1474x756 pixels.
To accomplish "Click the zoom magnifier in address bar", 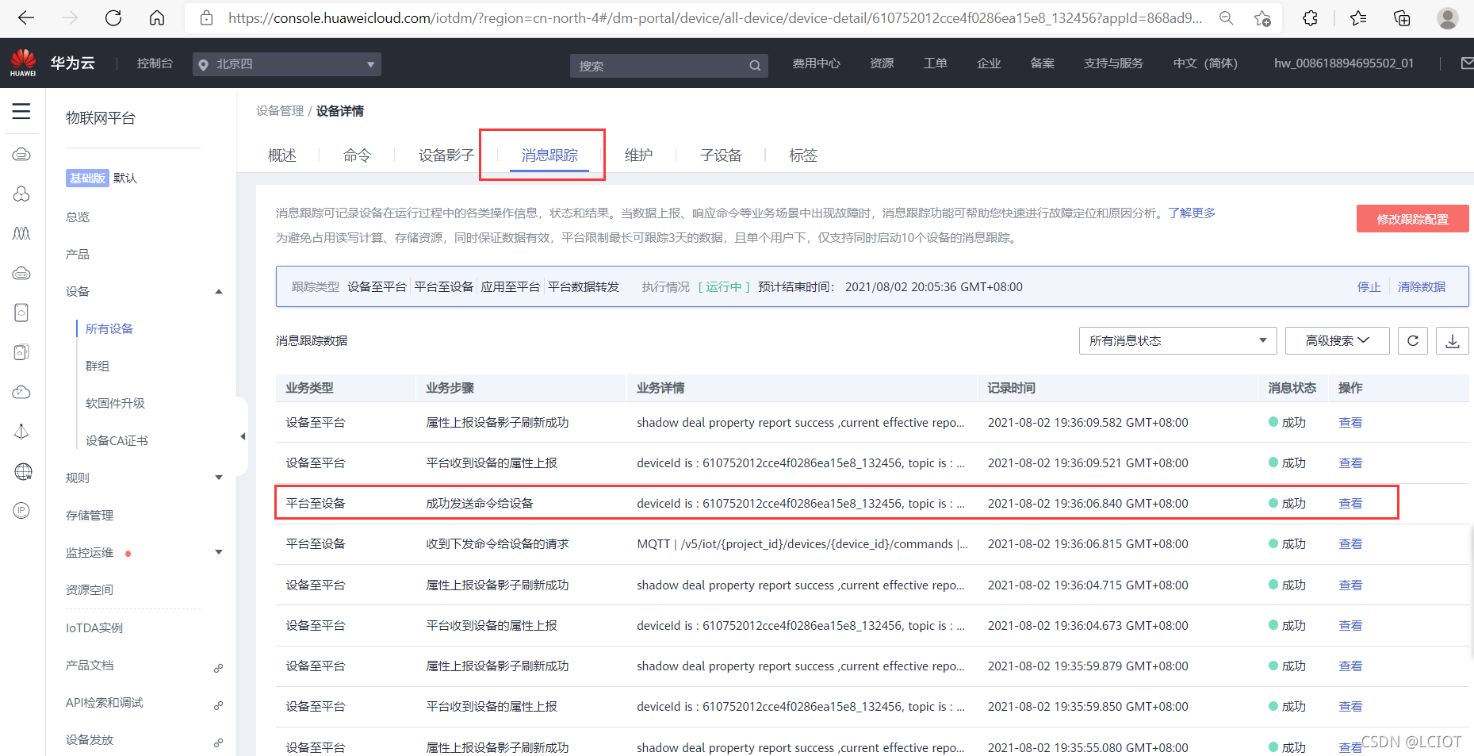I will pos(1226,17).
